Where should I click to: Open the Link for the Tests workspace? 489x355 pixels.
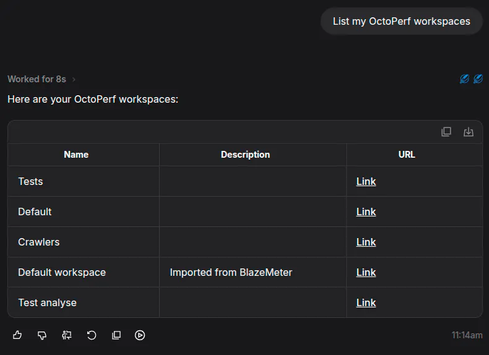tap(366, 181)
